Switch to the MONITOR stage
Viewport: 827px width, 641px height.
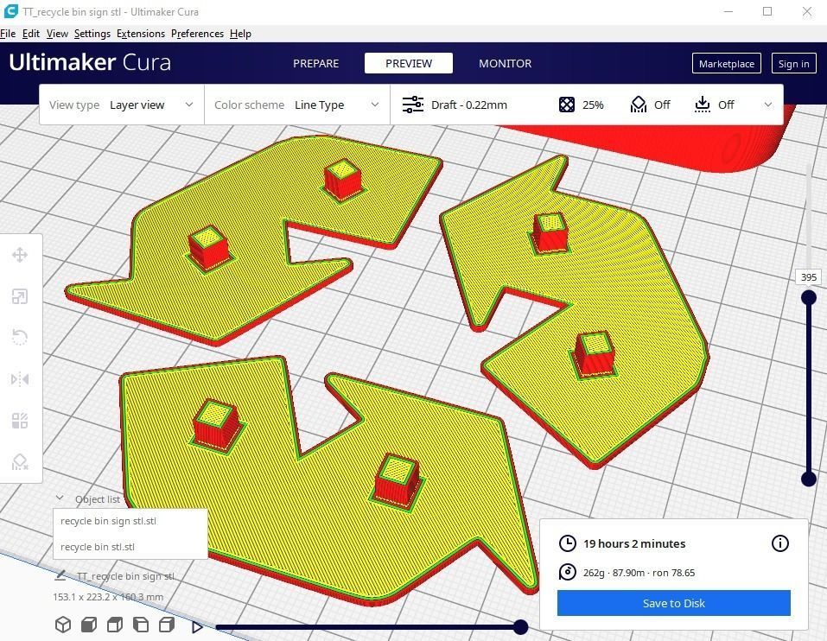coord(506,63)
